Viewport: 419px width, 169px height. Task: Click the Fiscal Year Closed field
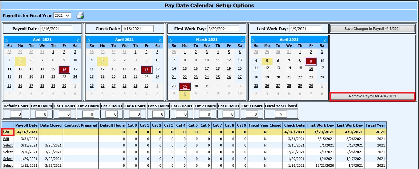tap(281, 114)
